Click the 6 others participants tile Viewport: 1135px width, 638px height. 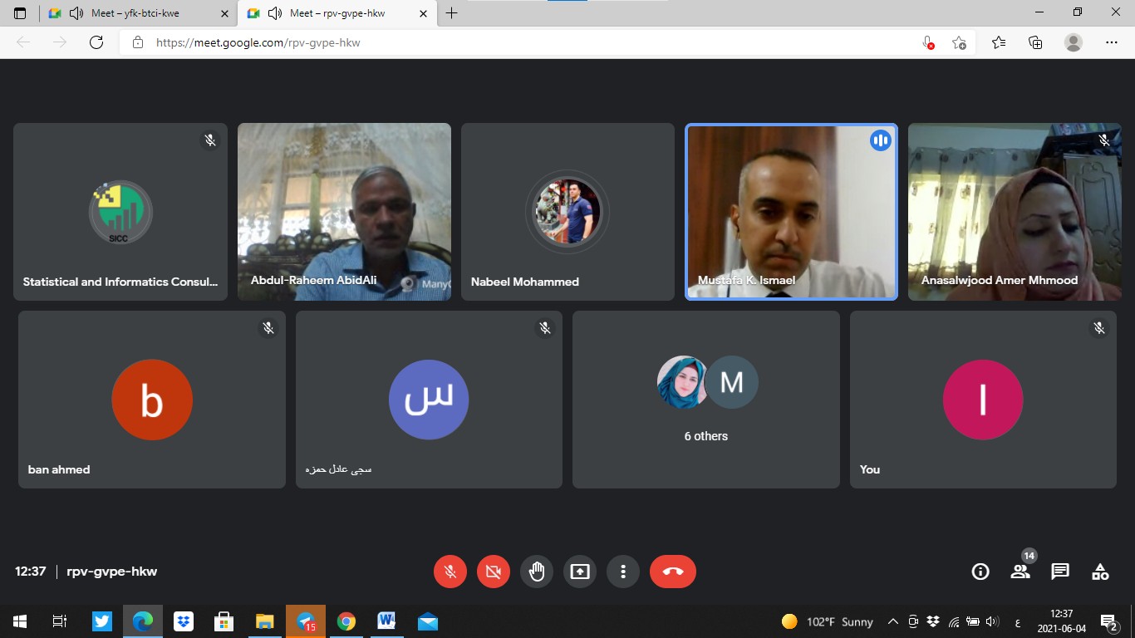(706, 400)
